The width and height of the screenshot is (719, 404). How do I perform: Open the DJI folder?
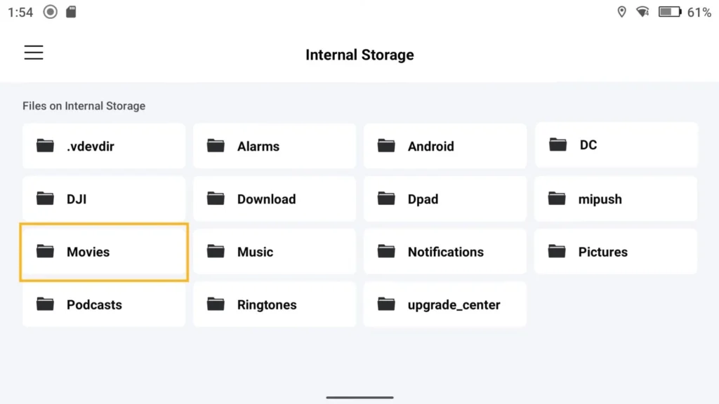(x=104, y=198)
